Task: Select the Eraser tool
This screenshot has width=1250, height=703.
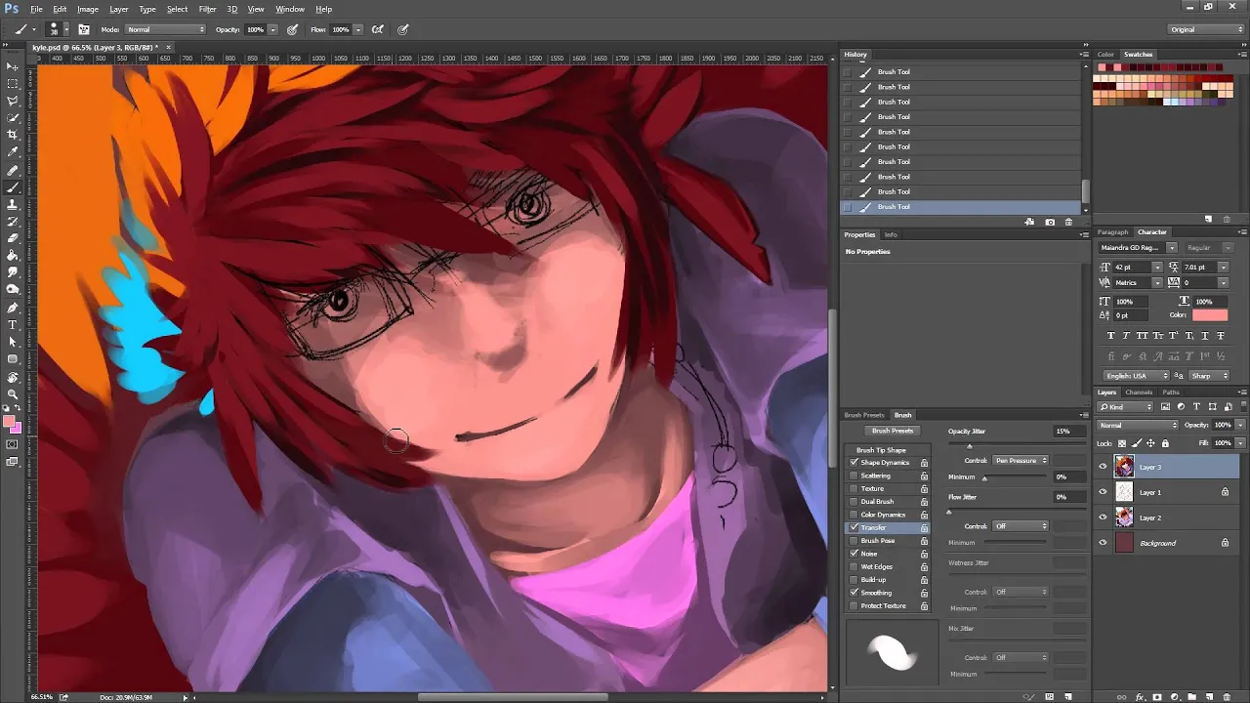Action: pos(13,238)
